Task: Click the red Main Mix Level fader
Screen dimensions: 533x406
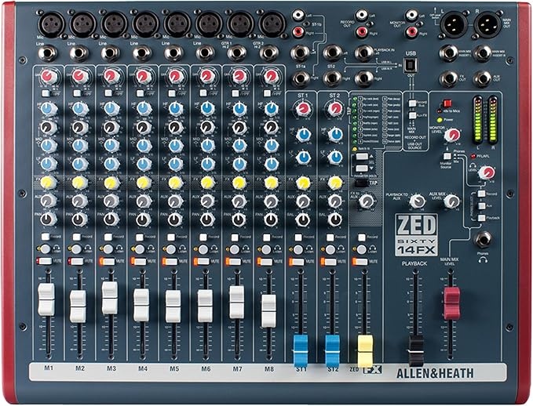Action: 452,303
